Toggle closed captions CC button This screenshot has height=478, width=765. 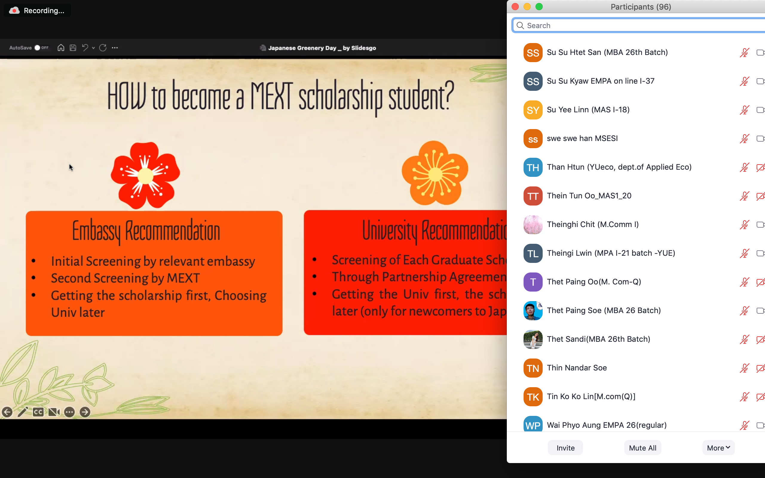point(38,412)
